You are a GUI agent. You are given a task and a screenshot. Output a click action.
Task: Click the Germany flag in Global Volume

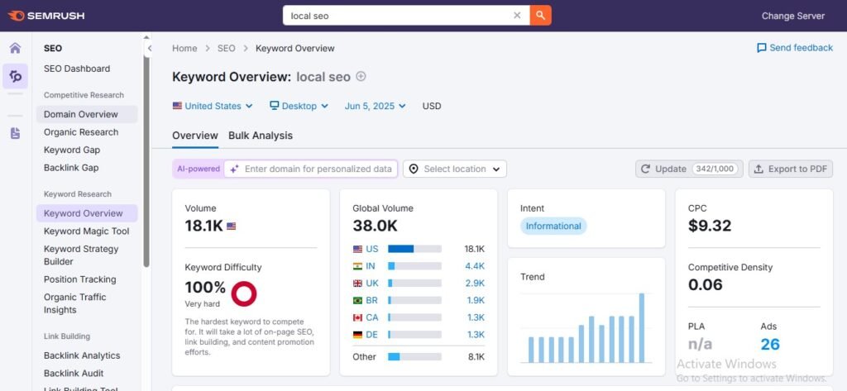357,335
